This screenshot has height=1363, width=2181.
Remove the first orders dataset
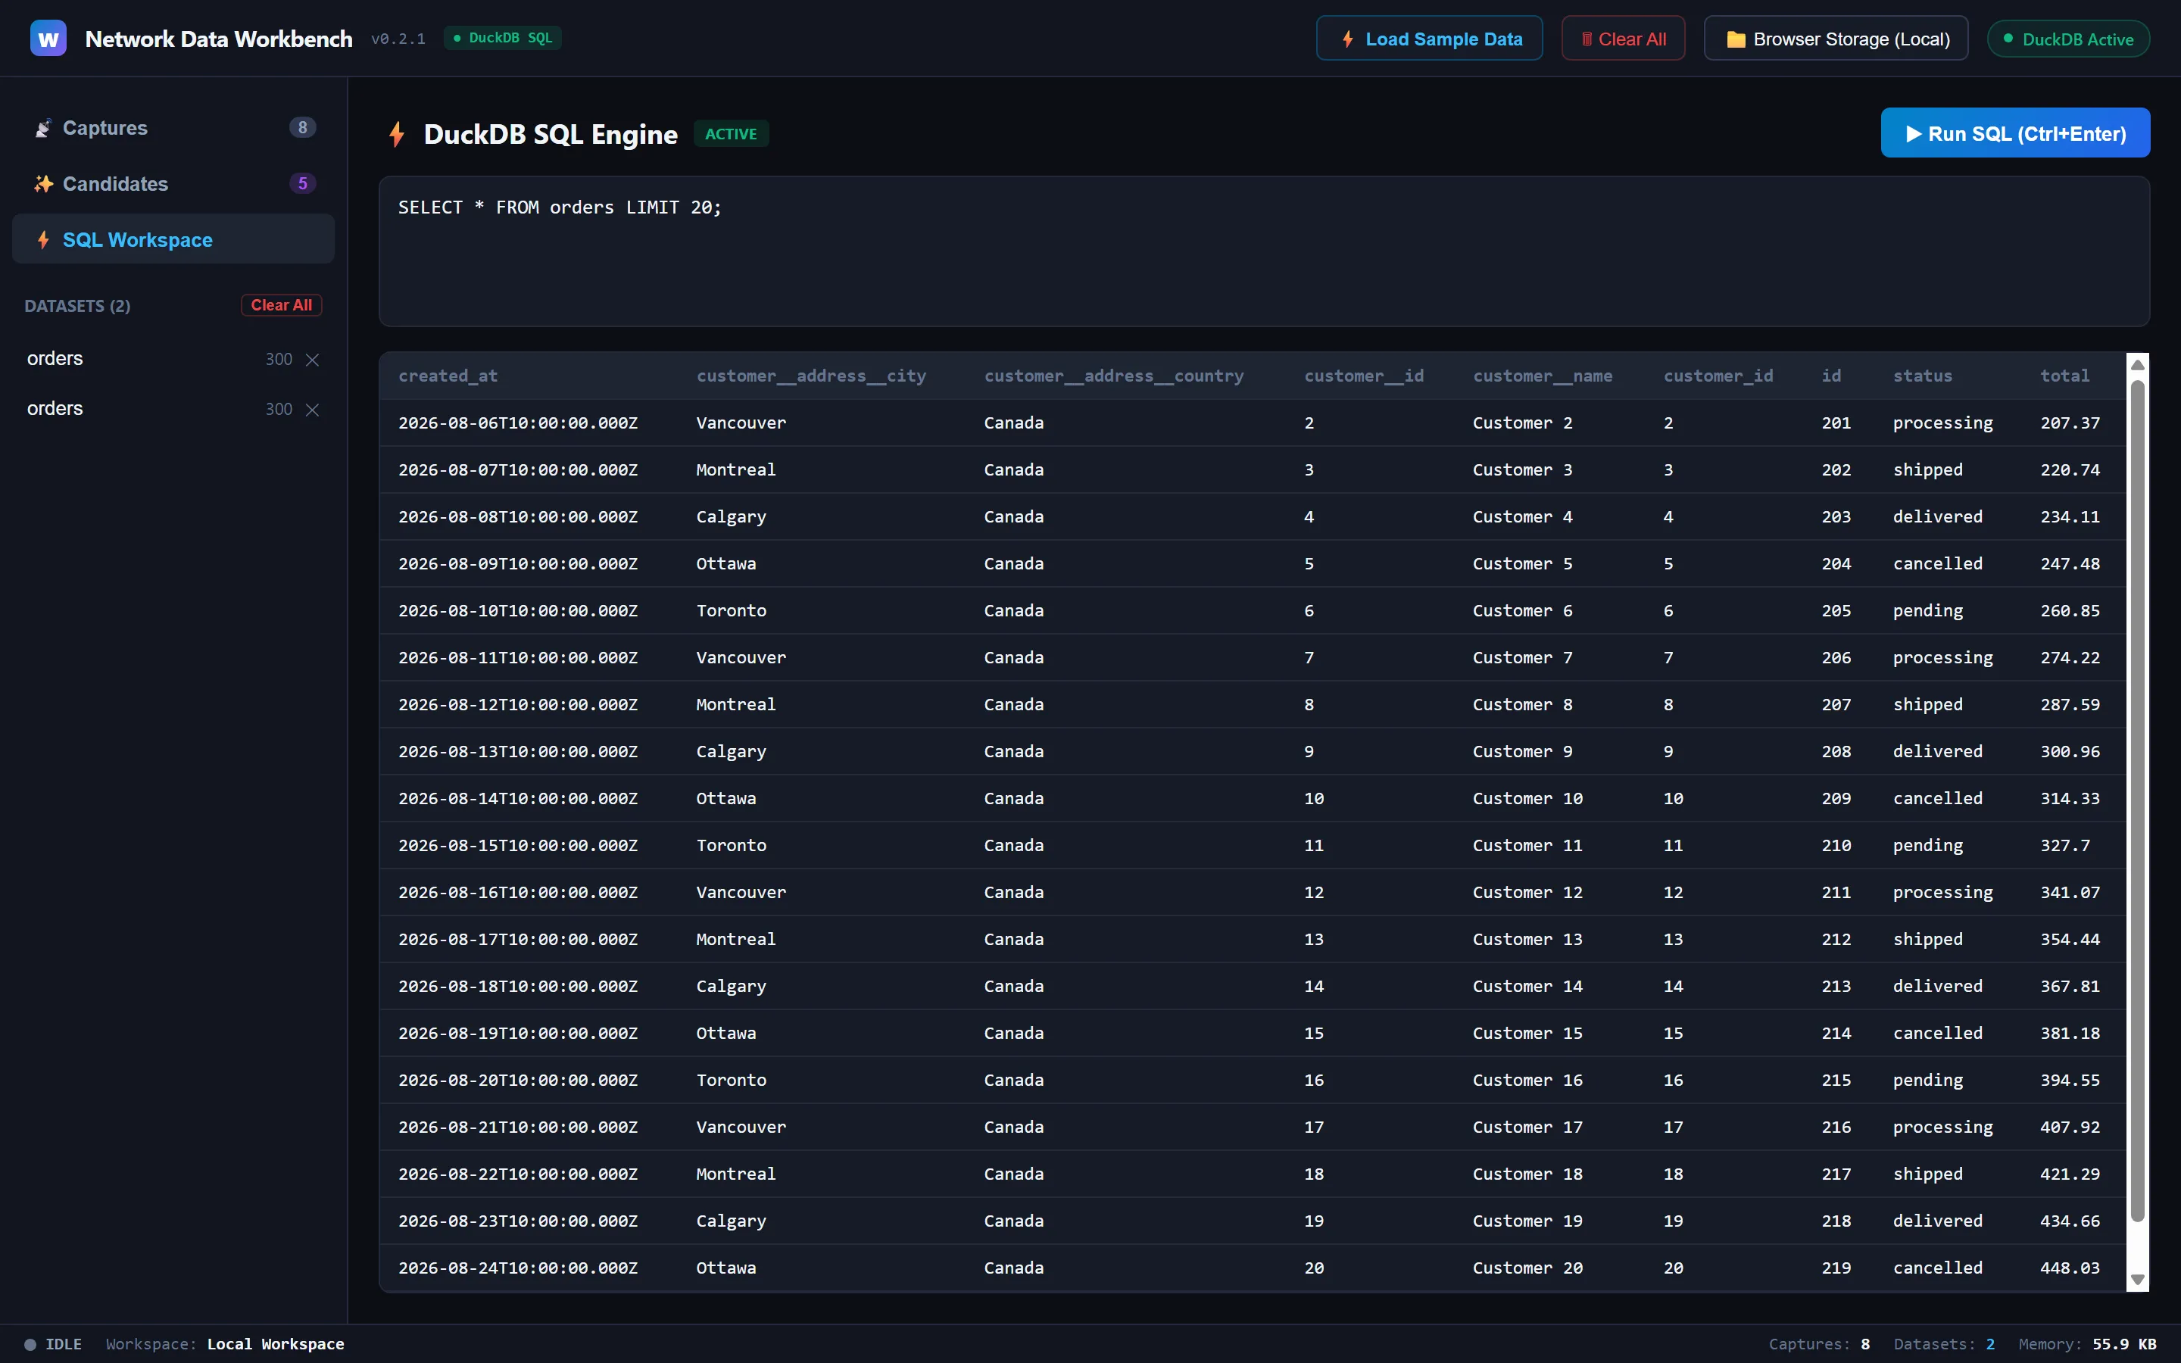pos(313,360)
